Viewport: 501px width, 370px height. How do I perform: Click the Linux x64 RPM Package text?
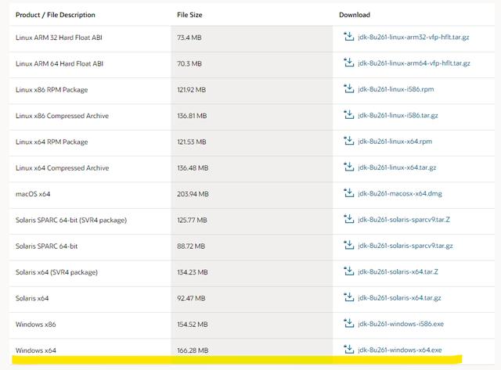point(52,142)
